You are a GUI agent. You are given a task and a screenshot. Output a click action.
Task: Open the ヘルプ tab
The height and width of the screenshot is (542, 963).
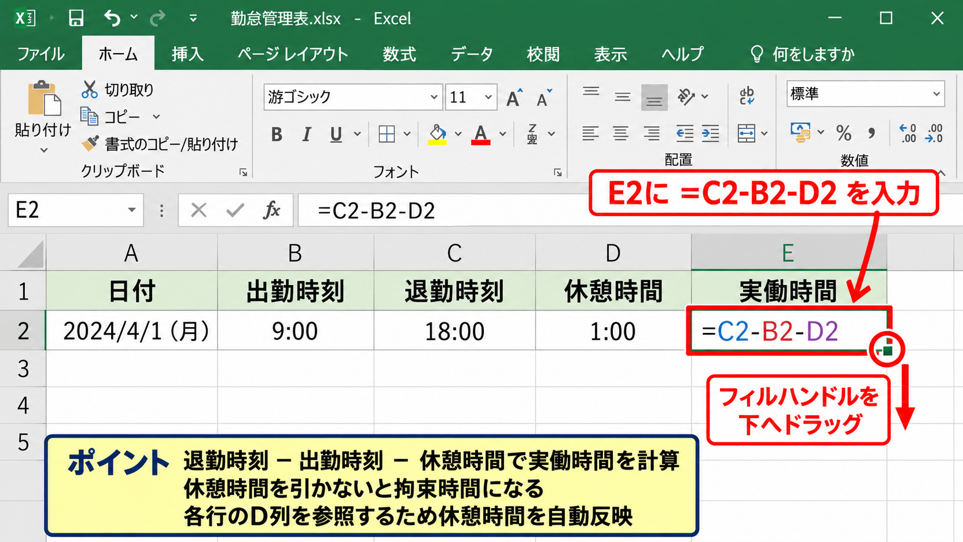coord(683,54)
